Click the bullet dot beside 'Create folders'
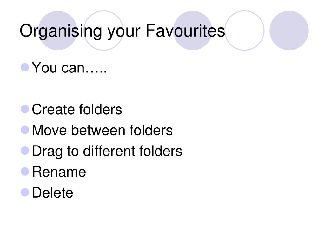The width and height of the screenshot is (325, 244). [25, 109]
